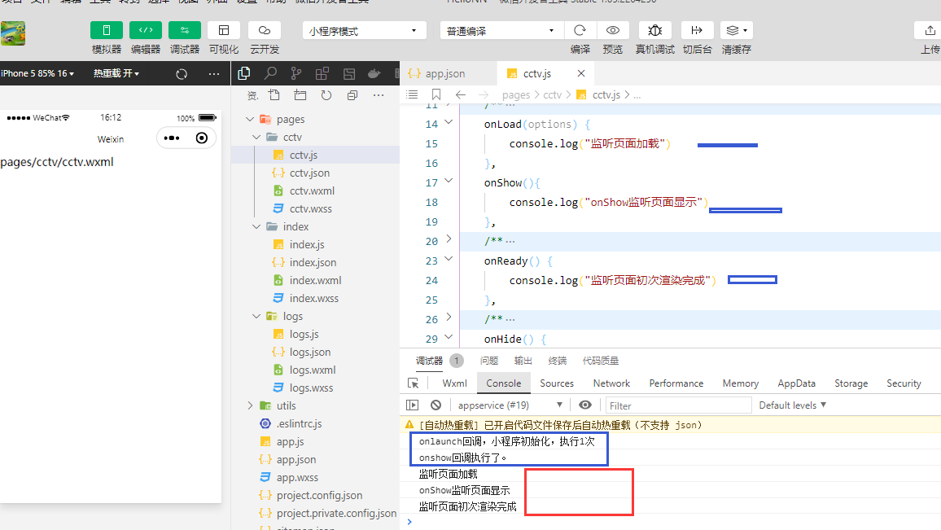Open app.wxss file
The image size is (941, 530).
[297, 477]
